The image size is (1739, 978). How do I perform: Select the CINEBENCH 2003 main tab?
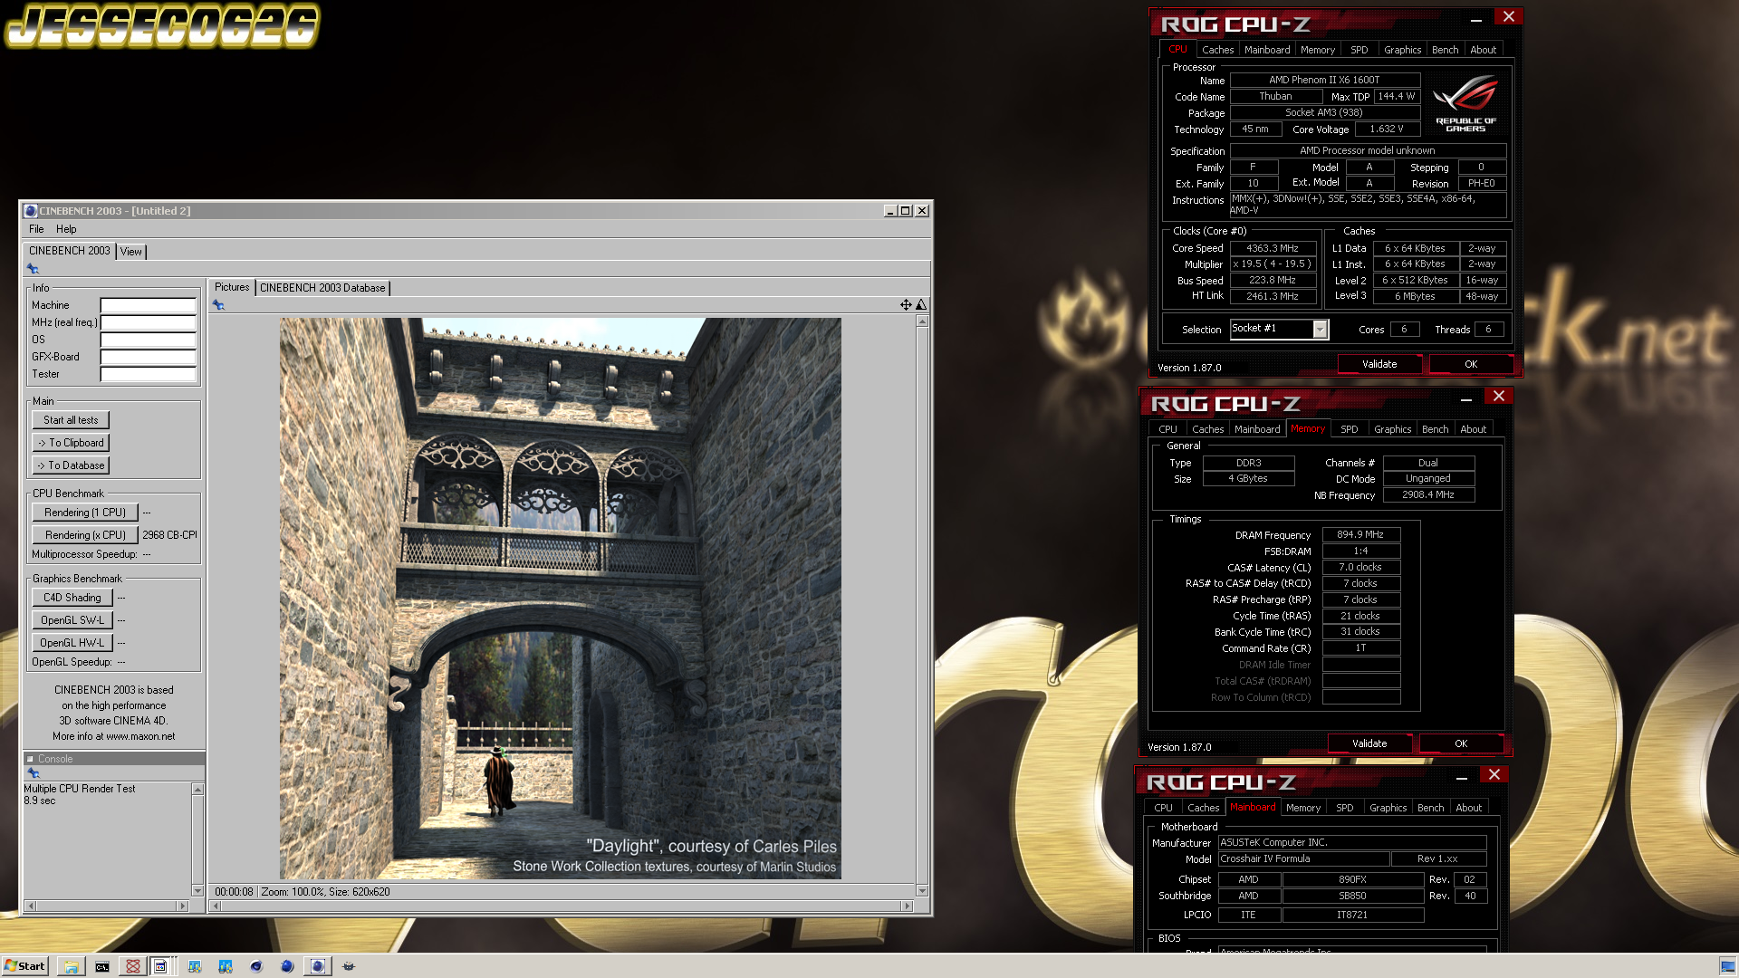70,251
